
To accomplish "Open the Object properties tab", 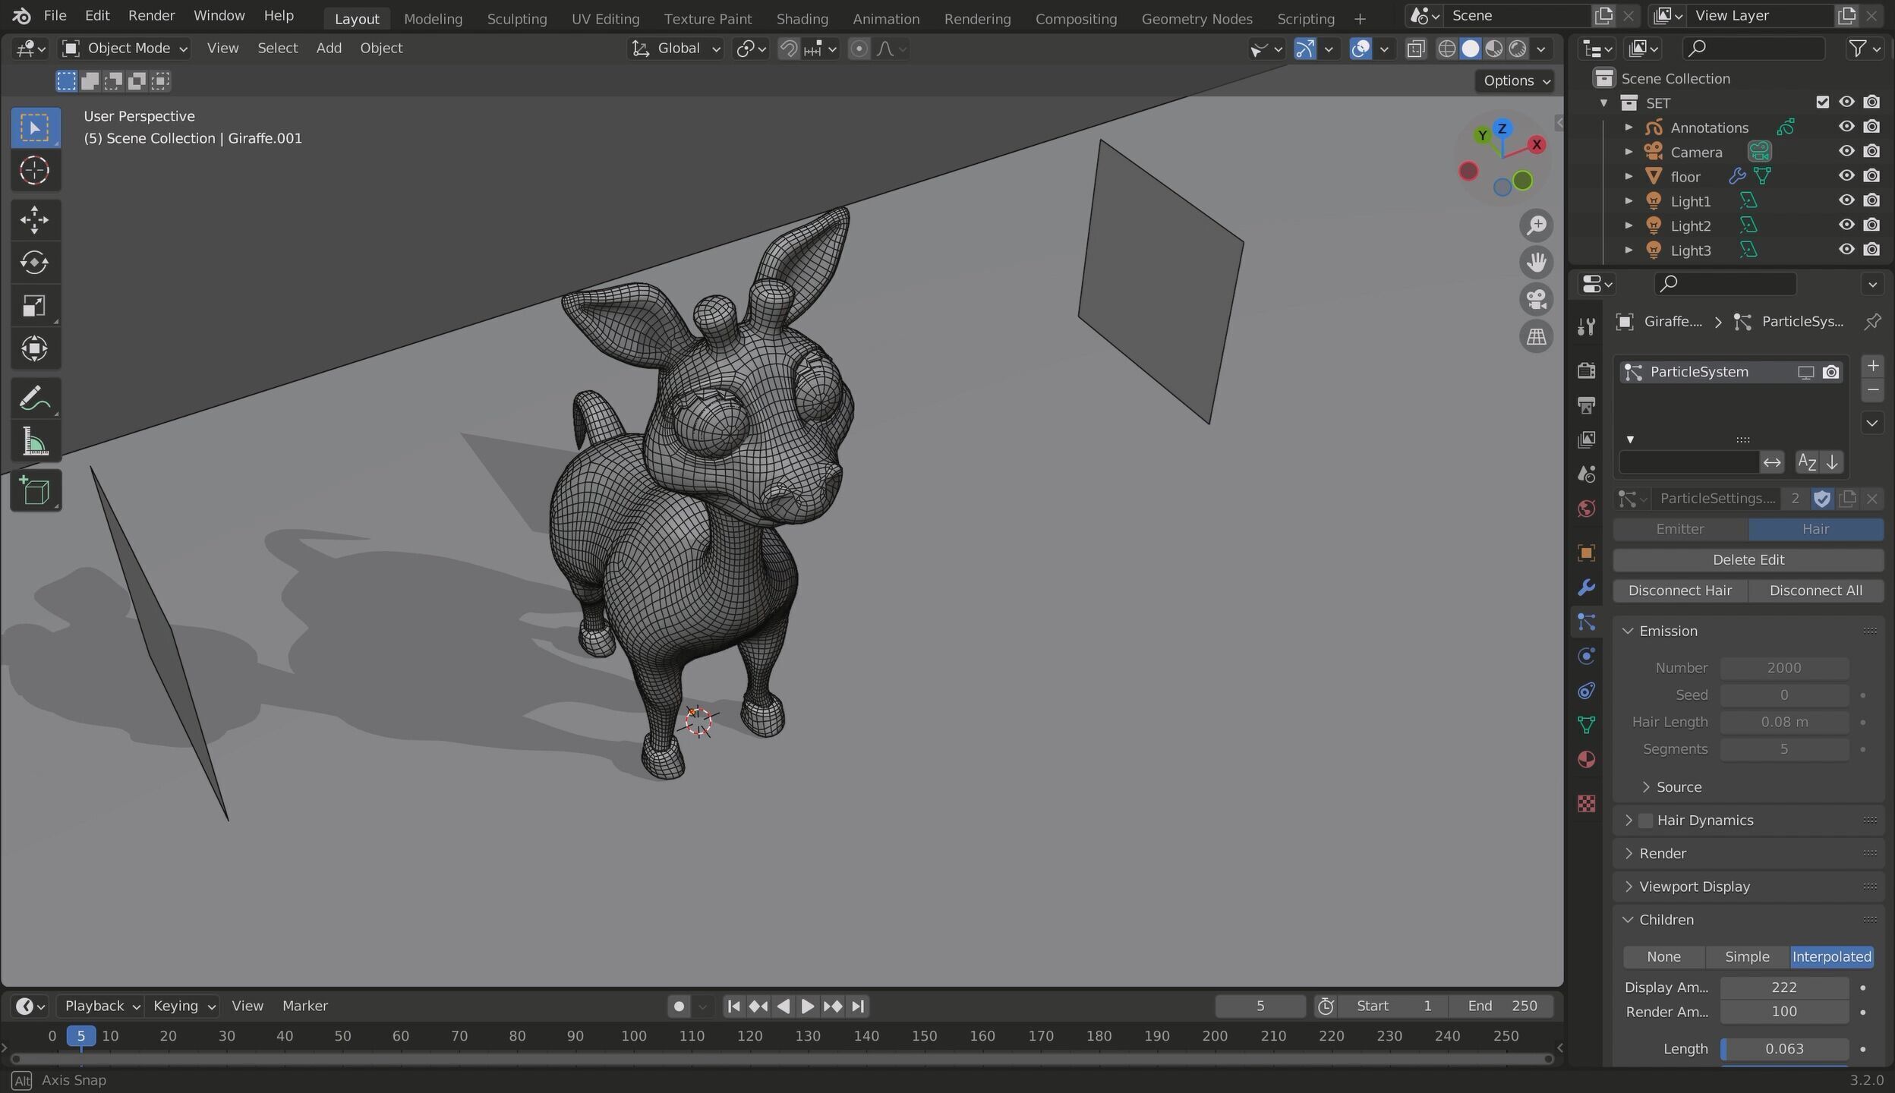I will click(1586, 553).
